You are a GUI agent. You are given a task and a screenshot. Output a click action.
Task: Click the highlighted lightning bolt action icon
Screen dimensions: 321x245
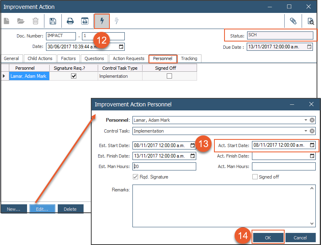point(102,21)
